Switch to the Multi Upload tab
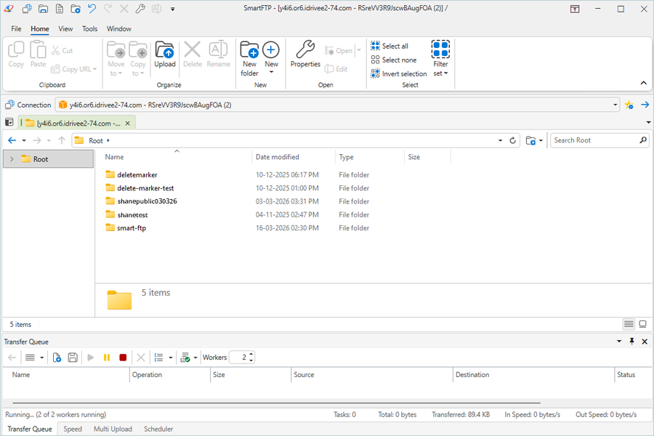The image size is (654, 436). click(113, 429)
